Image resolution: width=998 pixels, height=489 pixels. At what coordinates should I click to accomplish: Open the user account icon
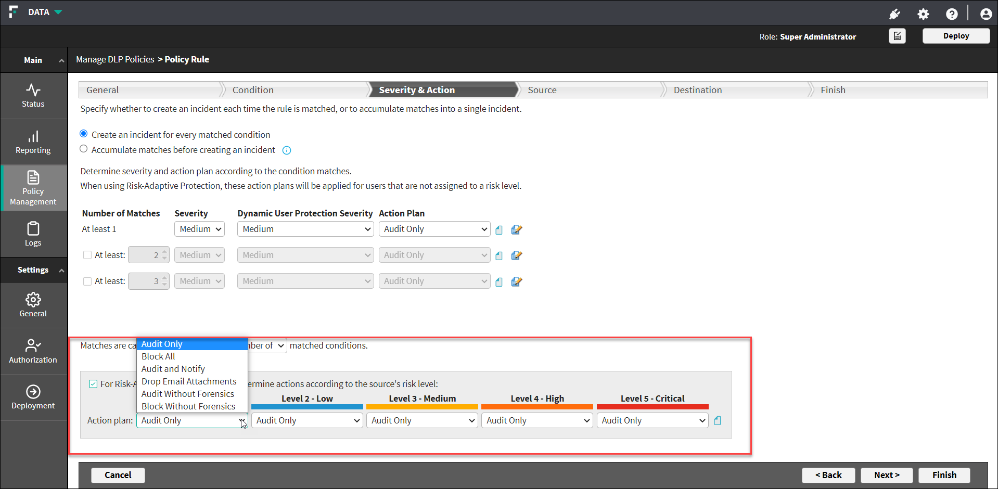(986, 14)
